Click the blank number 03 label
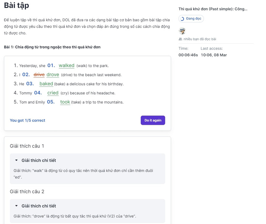Screen dimensions: 266x224 pyautogui.click(x=30, y=84)
